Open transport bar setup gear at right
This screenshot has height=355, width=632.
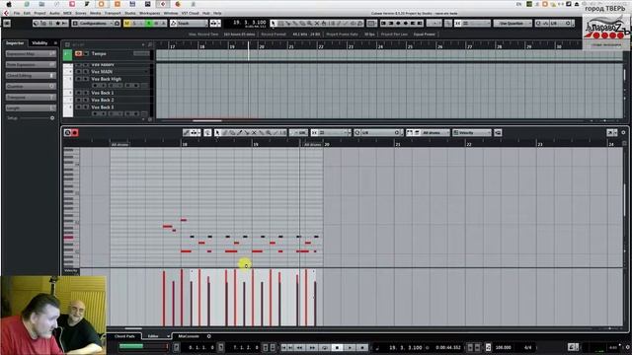pos(627,347)
